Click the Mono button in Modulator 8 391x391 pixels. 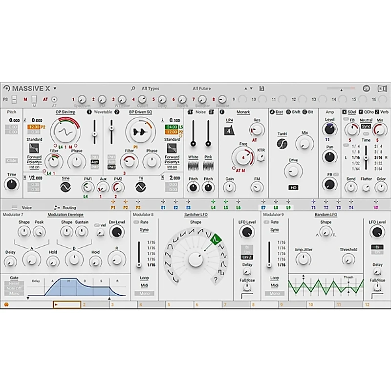click(144, 293)
